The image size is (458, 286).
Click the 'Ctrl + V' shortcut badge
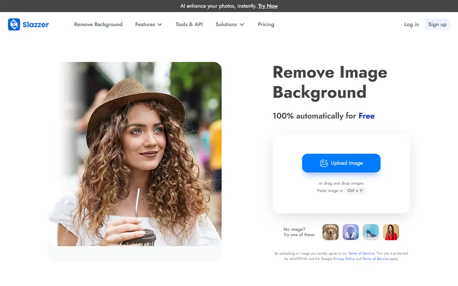point(355,191)
